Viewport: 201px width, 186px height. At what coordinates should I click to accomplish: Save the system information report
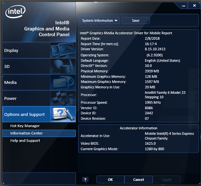coord(136,20)
